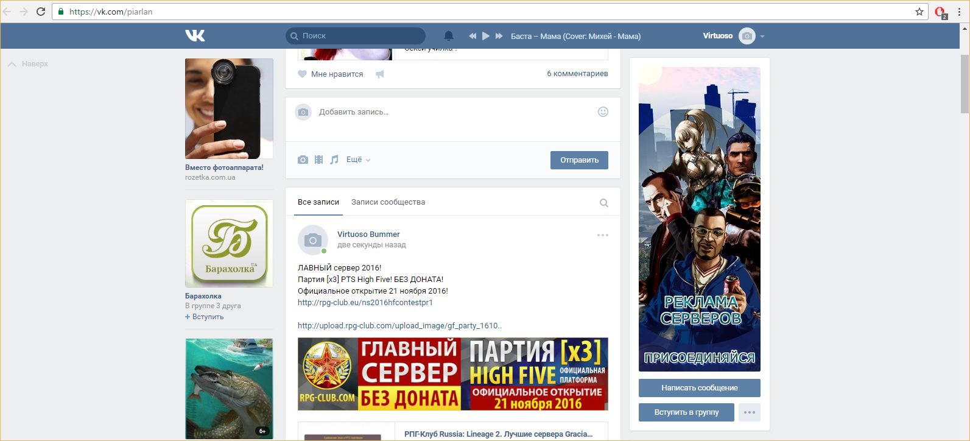The image size is (970, 441).
Task: Skip to the next audio track
Action: (499, 36)
